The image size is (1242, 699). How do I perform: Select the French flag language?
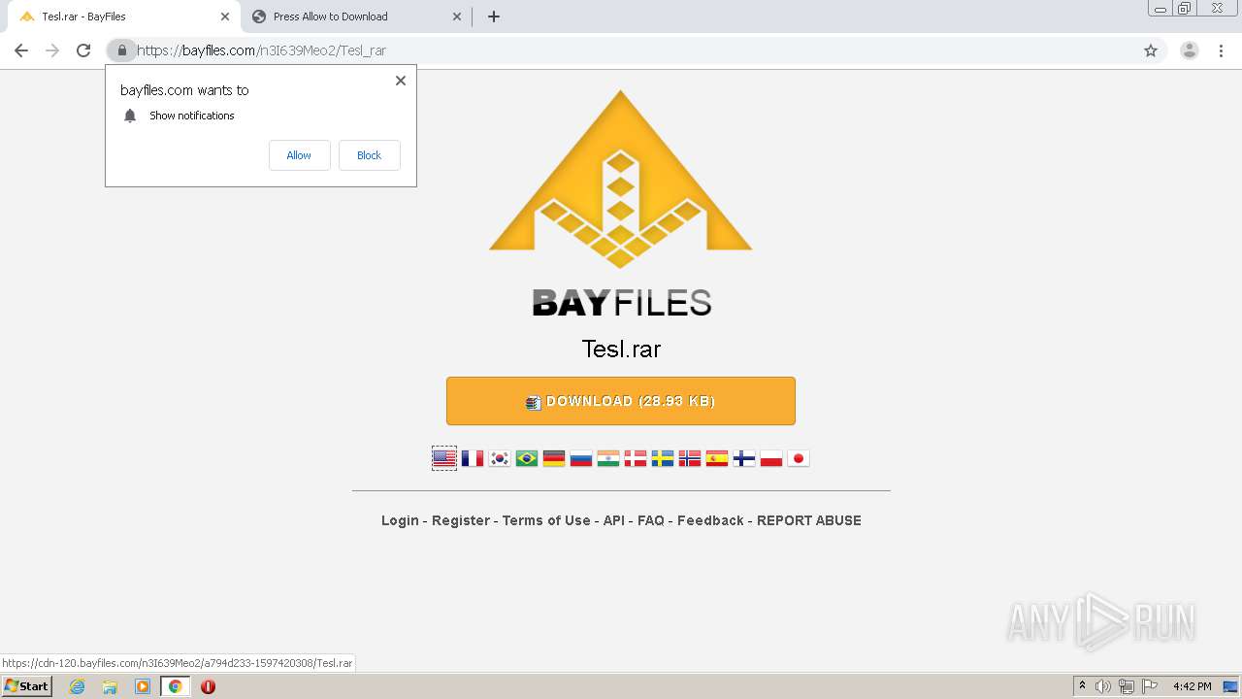tap(473, 458)
